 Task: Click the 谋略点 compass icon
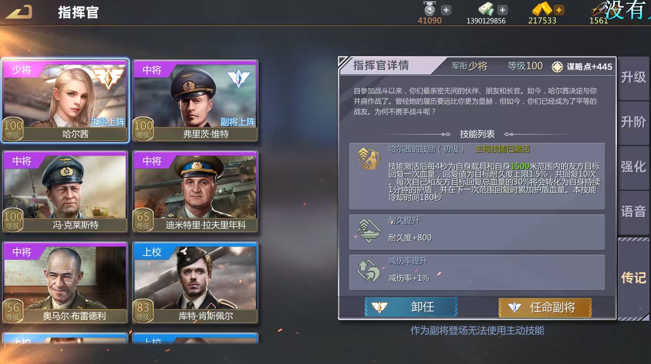557,67
